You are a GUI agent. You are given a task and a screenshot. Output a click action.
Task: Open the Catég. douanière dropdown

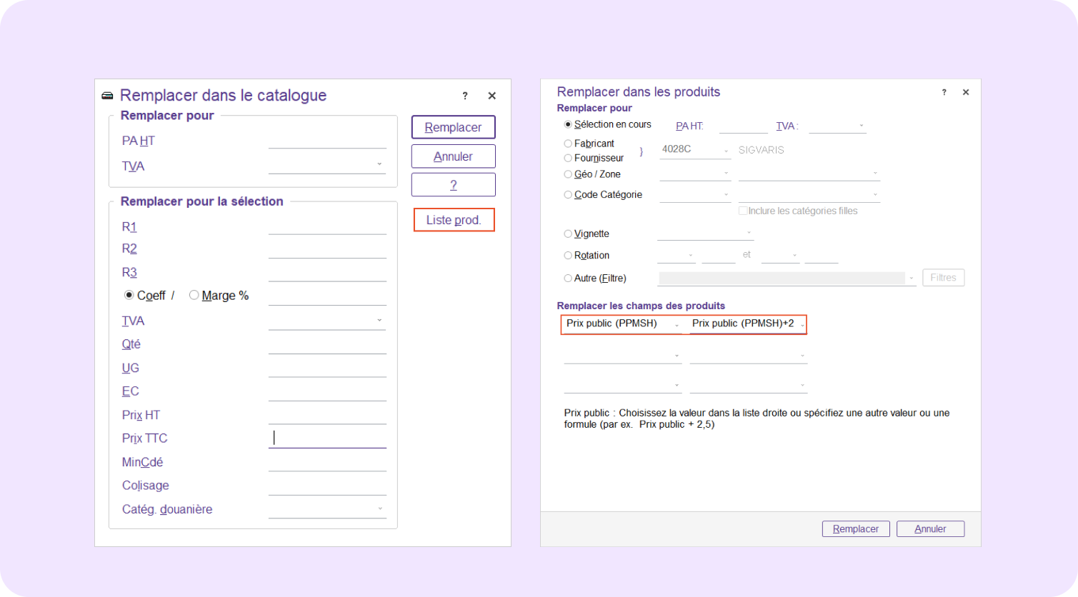tap(379, 509)
